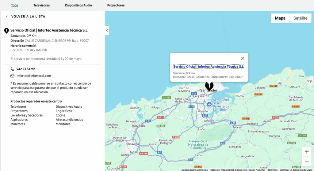
Task: Click the infortec@infortecsl.com email address
Action: click(34, 76)
